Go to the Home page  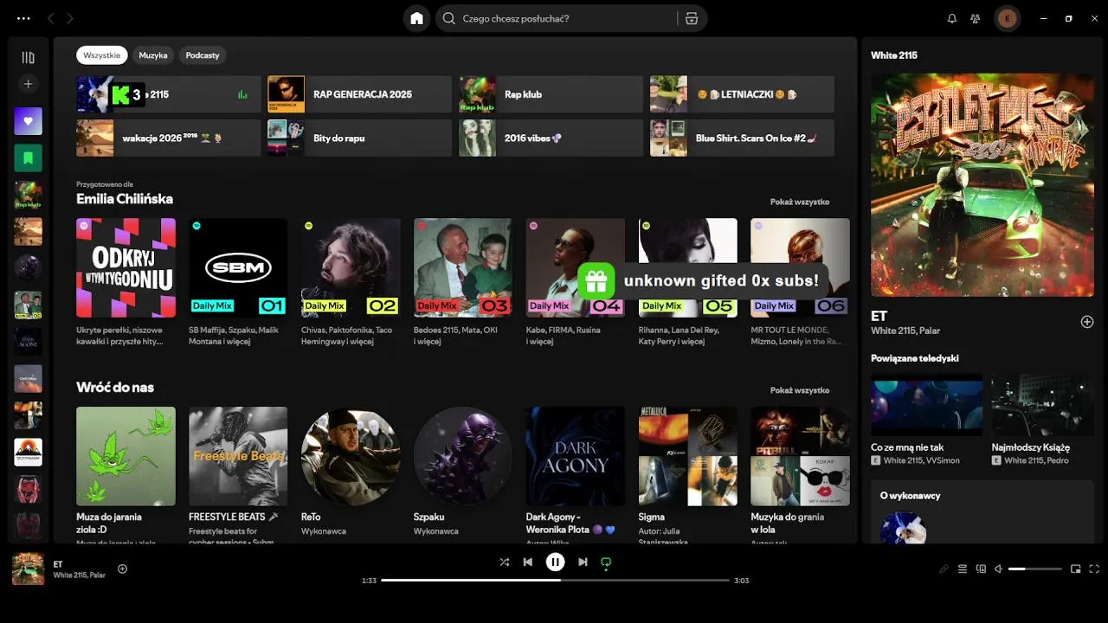pos(417,18)
